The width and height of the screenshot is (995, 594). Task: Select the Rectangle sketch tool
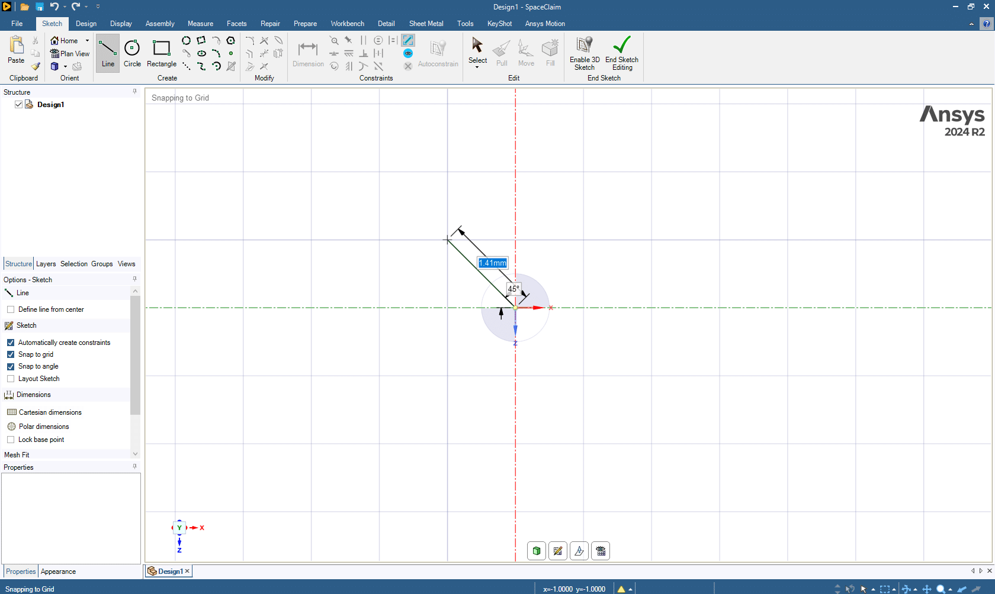(x=161, y=53)
